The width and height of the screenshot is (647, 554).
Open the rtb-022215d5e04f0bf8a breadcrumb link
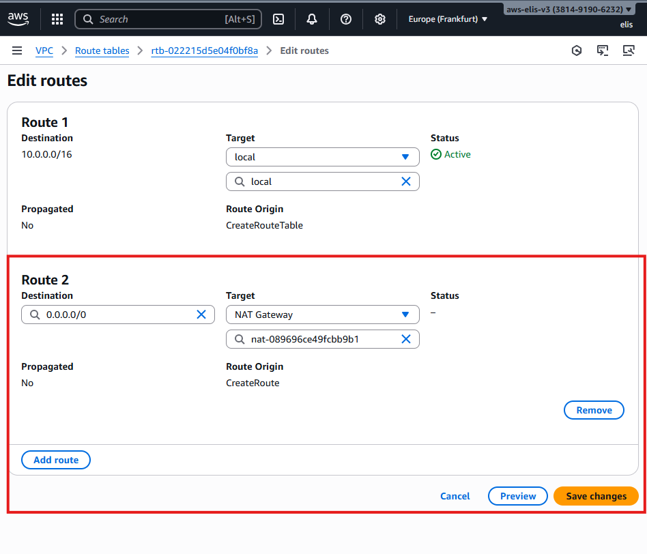[x=204, y=50]
